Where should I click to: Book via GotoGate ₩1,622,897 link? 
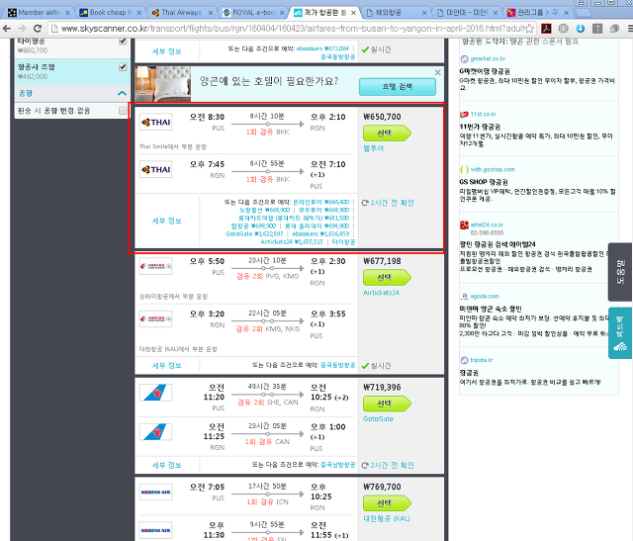tap(254, 233)
